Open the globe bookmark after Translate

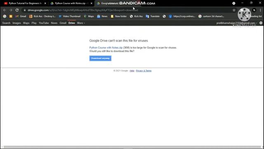click(x=164, y=16)
